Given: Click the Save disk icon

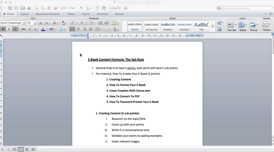Looking at the screenshot, I should (23, 8).
